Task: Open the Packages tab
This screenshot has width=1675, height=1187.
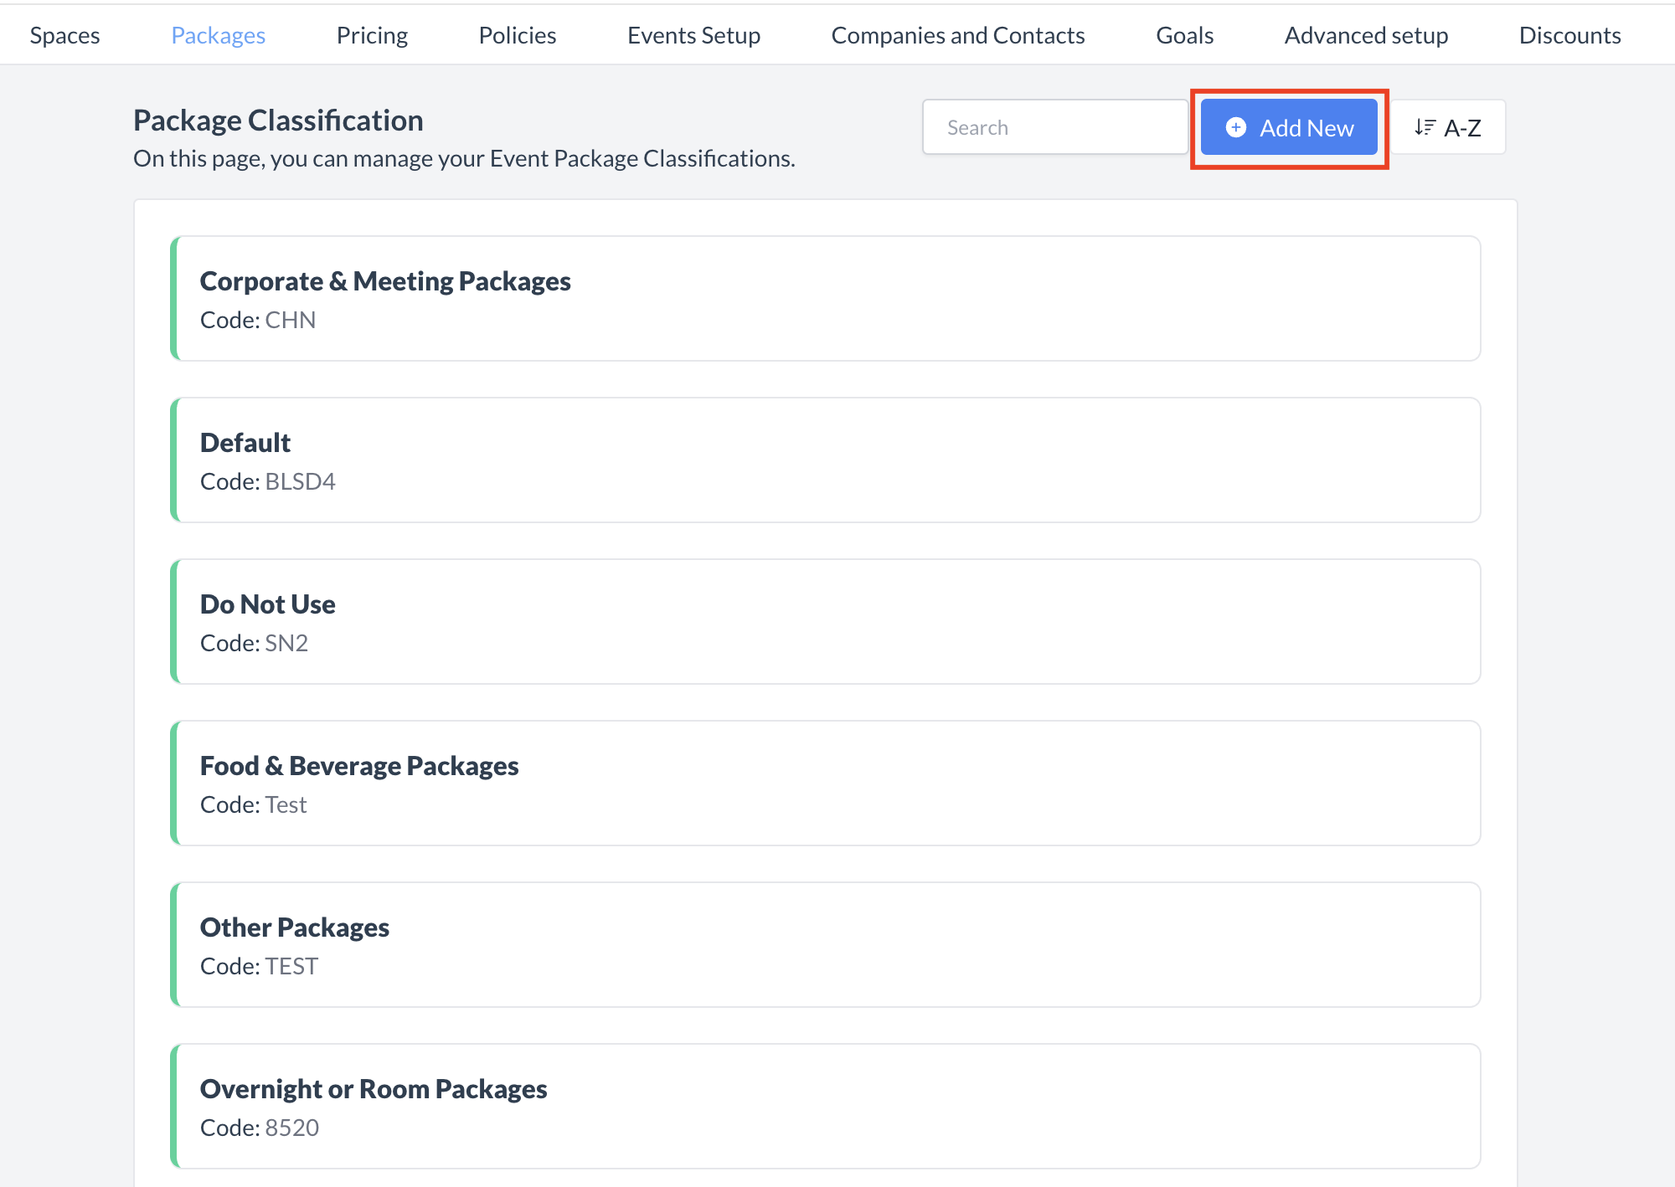Action: [x=218, y=34]
